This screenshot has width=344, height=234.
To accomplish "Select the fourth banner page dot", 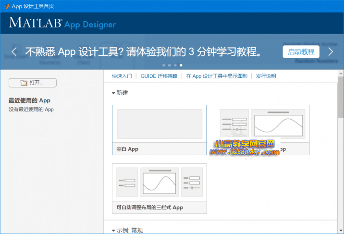I will click(x=181, y=65).
